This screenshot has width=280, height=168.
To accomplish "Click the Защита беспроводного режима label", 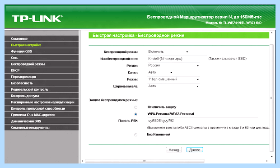I will click(113, 100).
